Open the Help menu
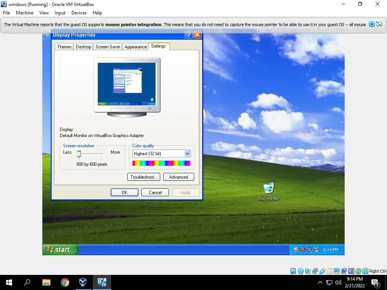This screenshot has height=290, width=387. click(97, 13)
